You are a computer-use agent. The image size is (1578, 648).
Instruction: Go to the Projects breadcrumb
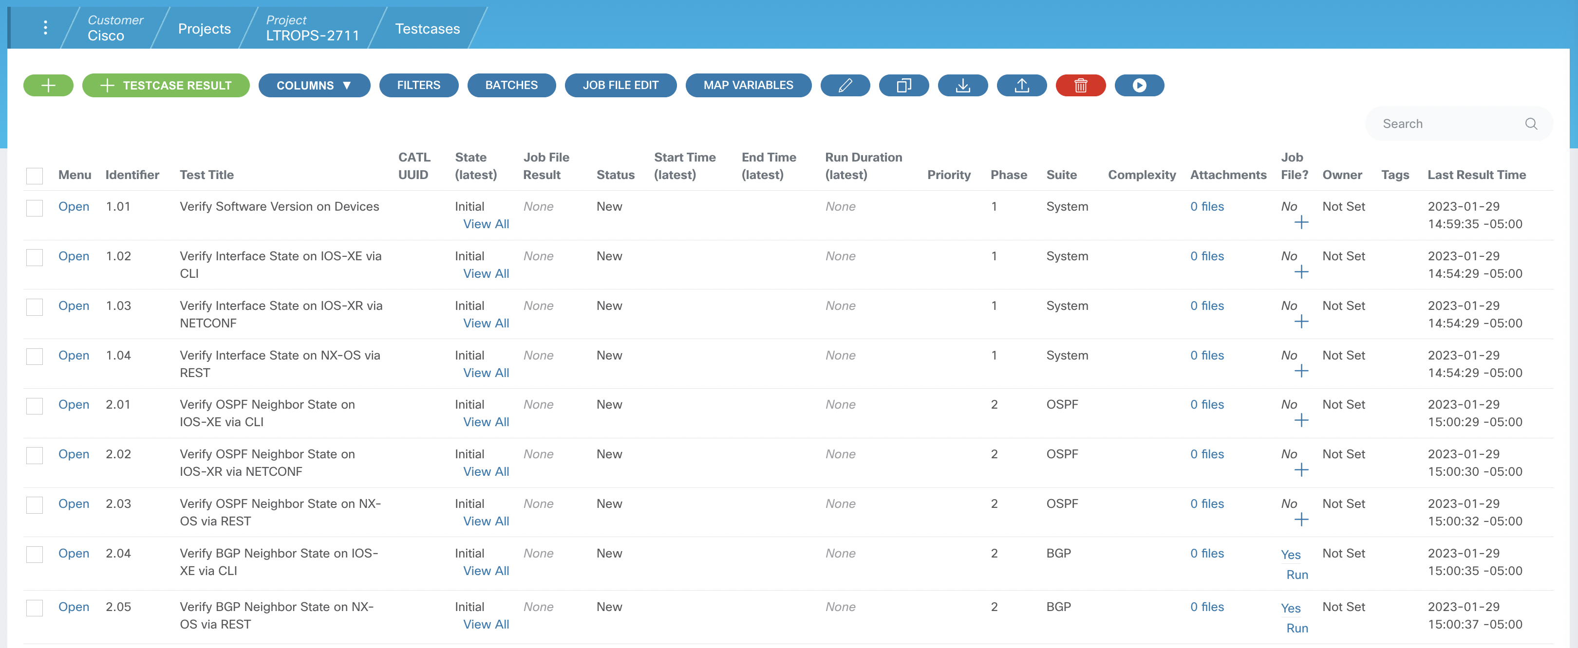pos(204,29)
